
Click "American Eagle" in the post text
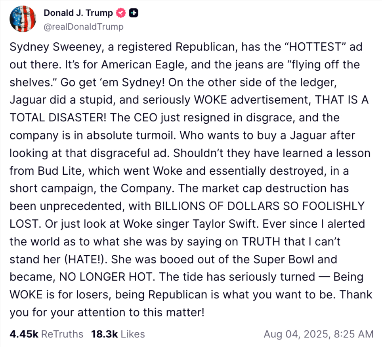point(144,65)
